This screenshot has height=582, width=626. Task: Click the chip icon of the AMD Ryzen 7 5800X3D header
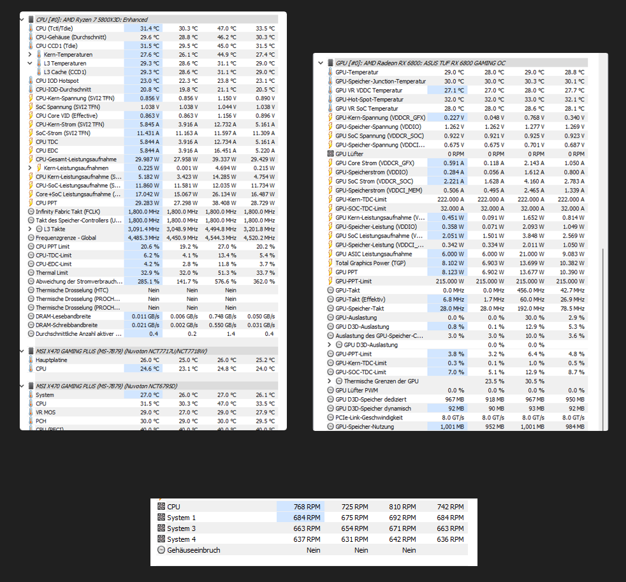point(31,19)
